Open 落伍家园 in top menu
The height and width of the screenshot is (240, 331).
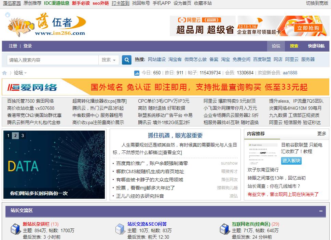(x=12, y=3)
